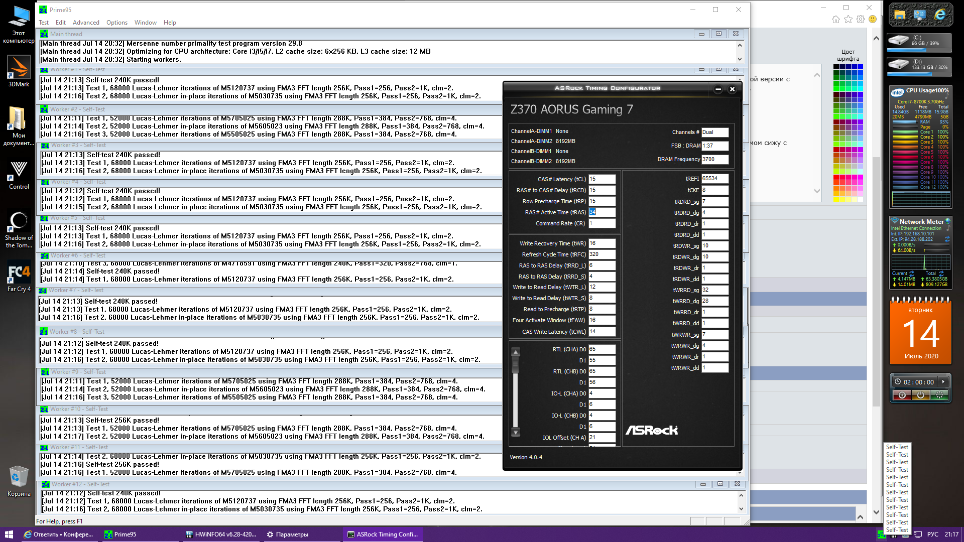964x542 pixels.
Task: Click the red shutdown timer button
Action: [902, 395]
